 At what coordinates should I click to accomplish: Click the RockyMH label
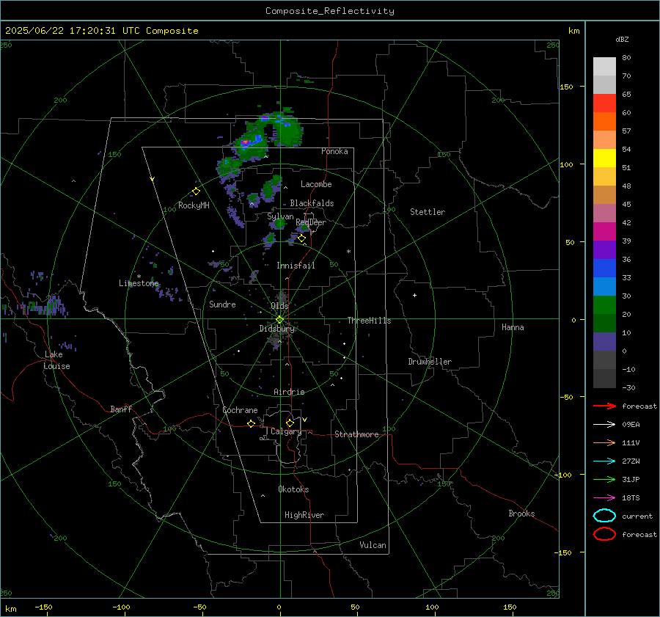(194, 205)
